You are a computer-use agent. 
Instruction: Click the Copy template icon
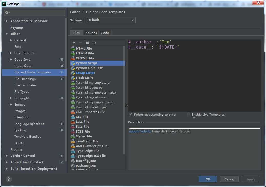[87, 42]
